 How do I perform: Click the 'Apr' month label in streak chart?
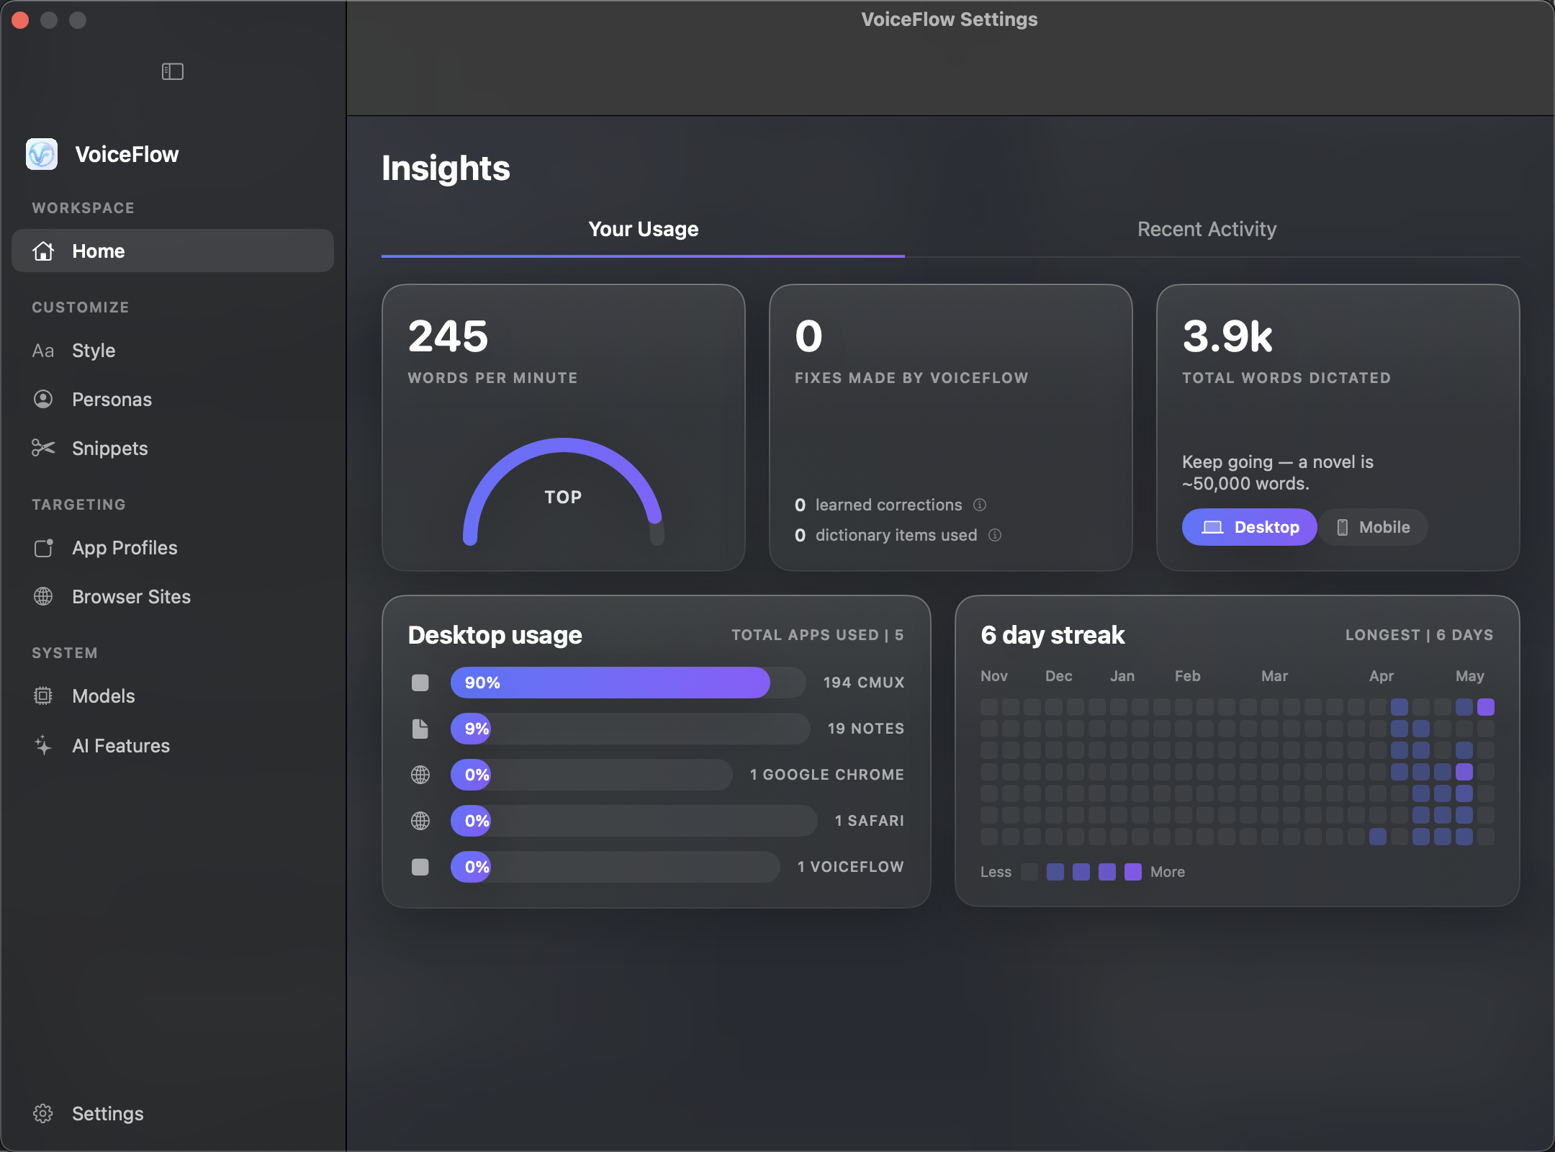(1382, 676)
